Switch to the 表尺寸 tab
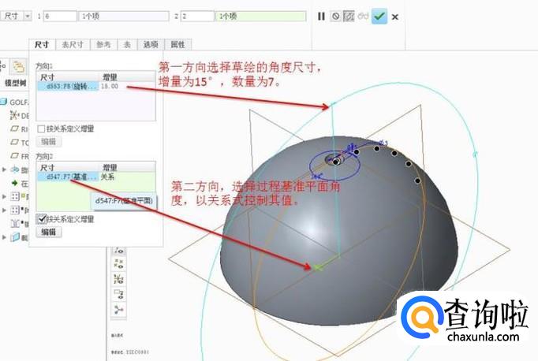 pyautogui.click(x=73, y=45)
